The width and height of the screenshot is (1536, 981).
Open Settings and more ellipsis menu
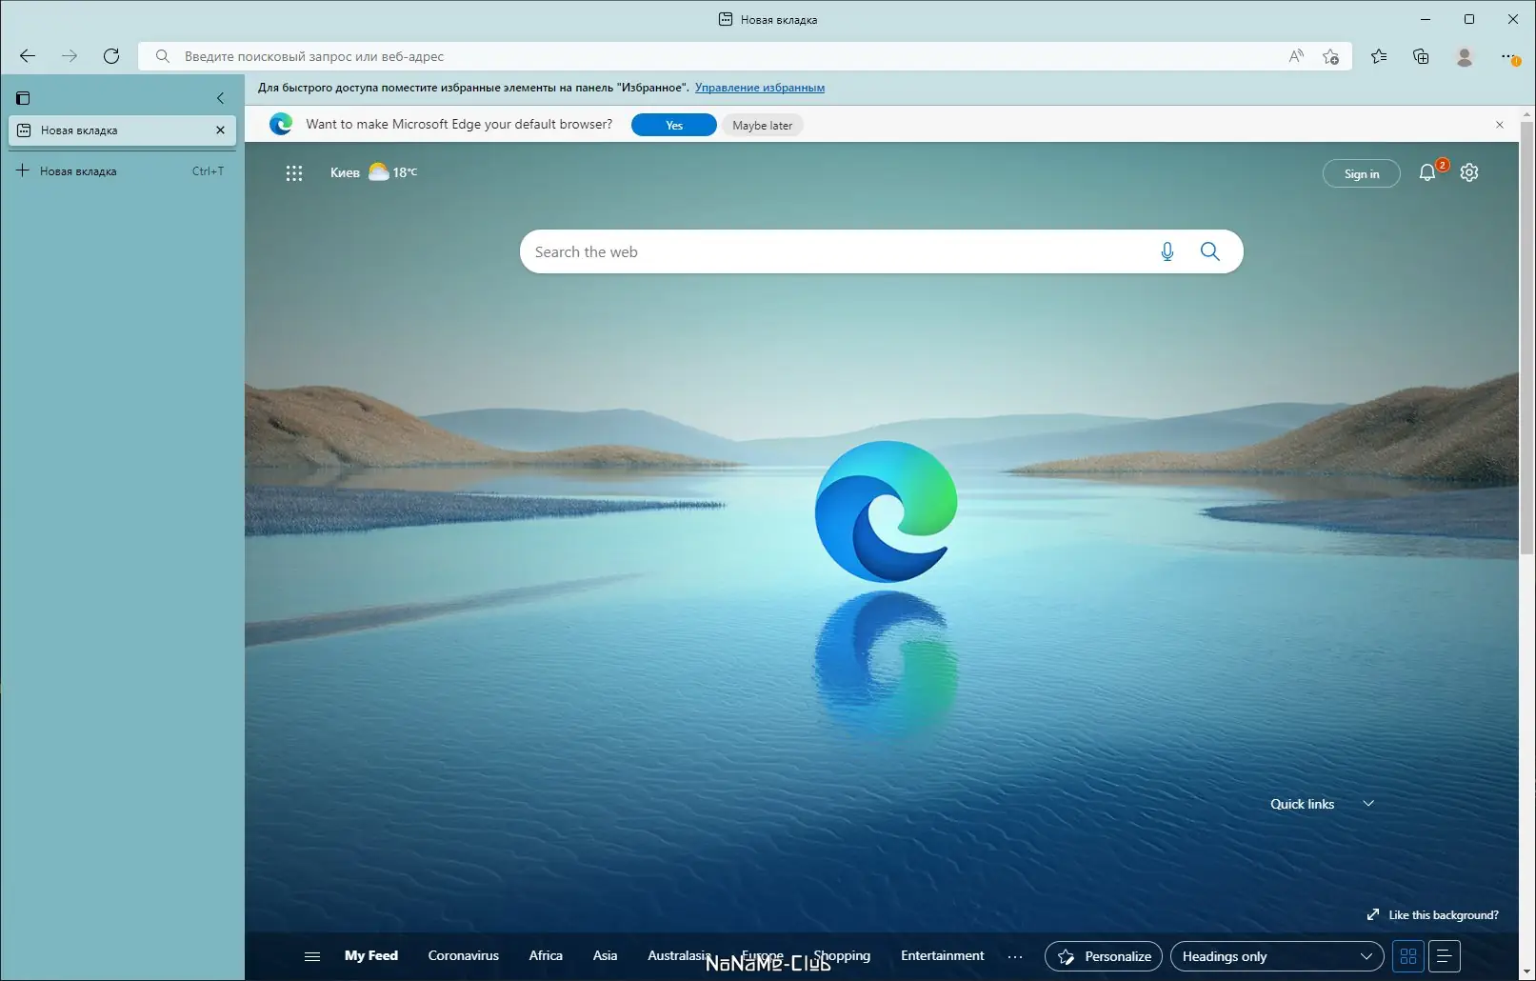tap(1509, 56)
